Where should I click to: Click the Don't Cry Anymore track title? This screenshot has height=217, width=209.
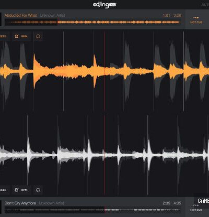coord(20,203)
